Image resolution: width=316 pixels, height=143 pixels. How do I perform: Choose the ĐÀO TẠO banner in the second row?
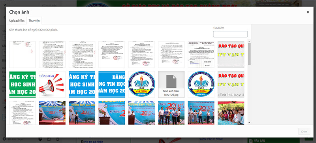231,84
